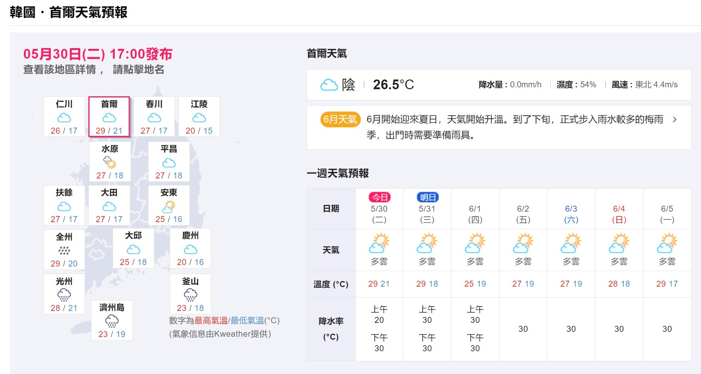Click the rain icon under 全州
The image size is (701, 374).
tap(64, 250)
